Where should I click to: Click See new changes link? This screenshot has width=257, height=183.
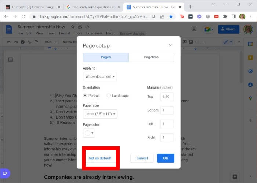(132, 34)
